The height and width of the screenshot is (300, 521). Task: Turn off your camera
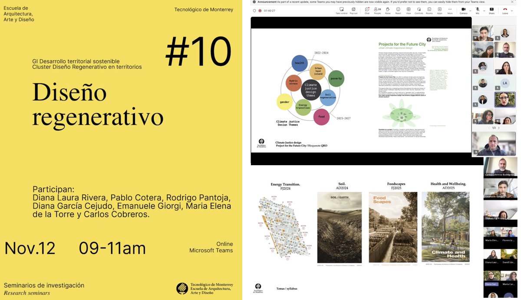pyautogui.click(x=463, y=10)
